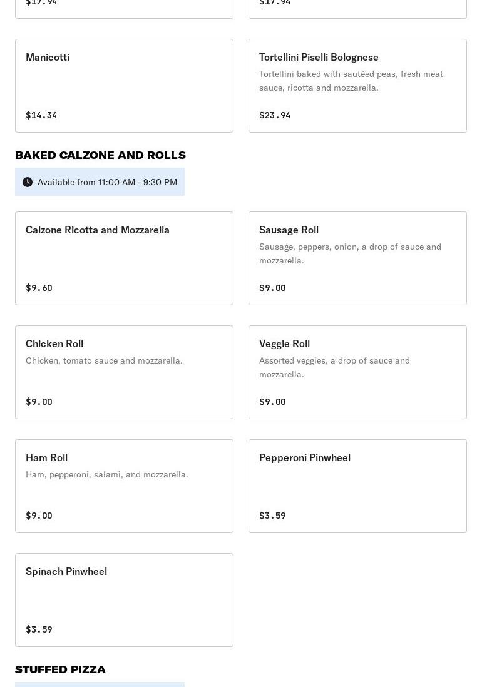This screenshot has width=482, height=687.
Task: Open the Veggie Roll item
Action: 357,372
